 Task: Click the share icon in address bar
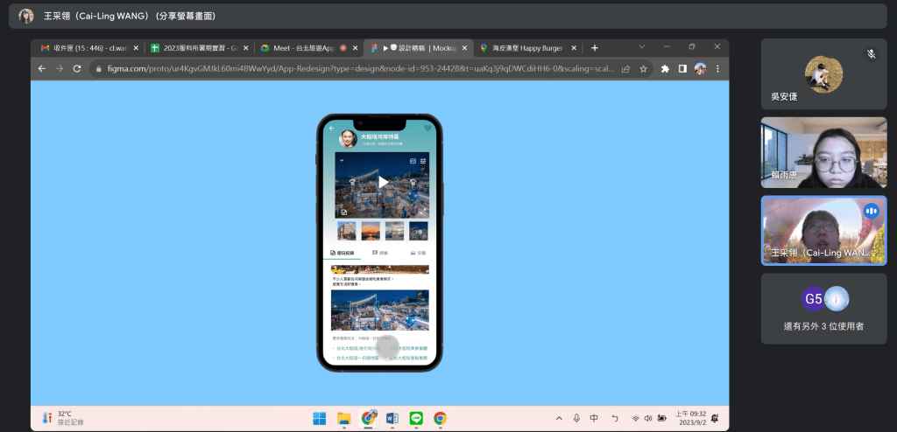click(625, 68)
